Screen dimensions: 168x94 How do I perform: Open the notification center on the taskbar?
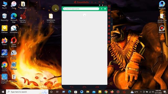click(x=165, y=92)
